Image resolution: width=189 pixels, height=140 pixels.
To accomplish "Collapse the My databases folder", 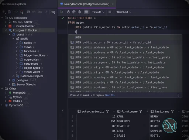I will [x=2, y=18].
